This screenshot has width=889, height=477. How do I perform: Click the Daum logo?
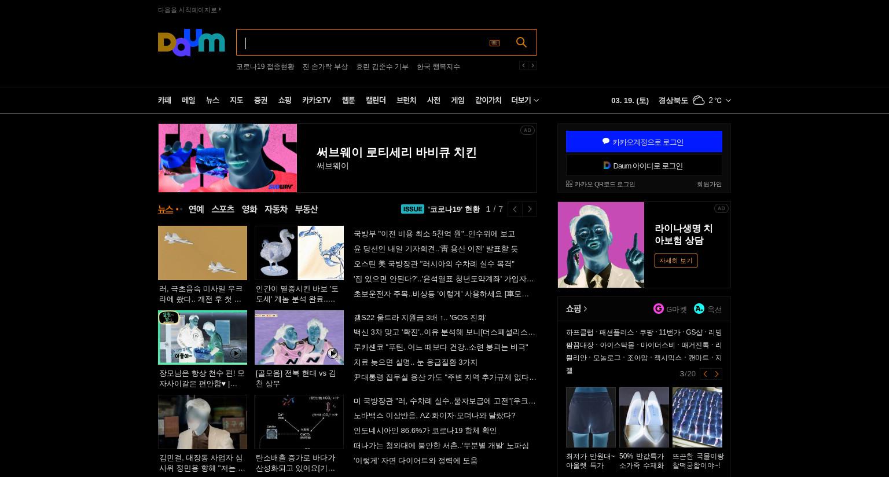click(x=191, y=42)
